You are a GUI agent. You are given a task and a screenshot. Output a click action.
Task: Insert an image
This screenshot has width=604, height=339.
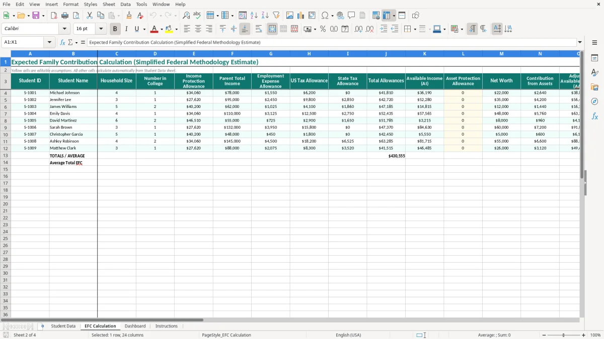290,16
